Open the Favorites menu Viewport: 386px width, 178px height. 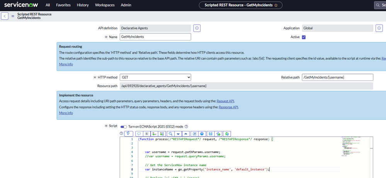pos(63,5)
